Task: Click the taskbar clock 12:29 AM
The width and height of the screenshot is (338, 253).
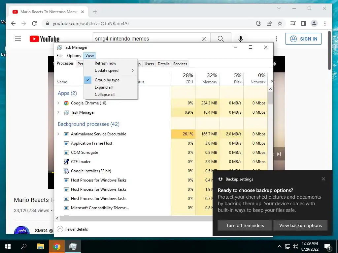Action: pos(310,243)
